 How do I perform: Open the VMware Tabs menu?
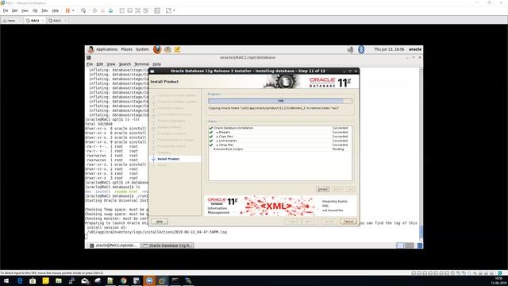click(x=44, y=10)
